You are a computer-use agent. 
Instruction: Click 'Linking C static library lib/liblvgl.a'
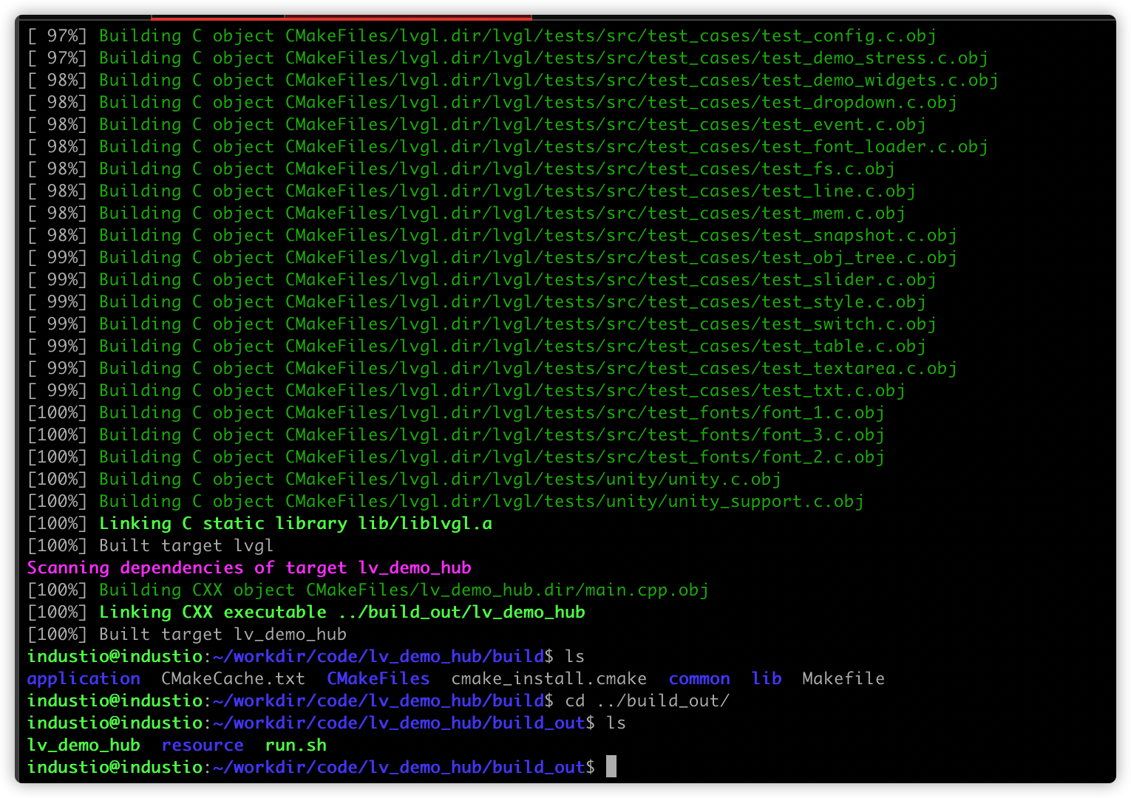point(296,523)
